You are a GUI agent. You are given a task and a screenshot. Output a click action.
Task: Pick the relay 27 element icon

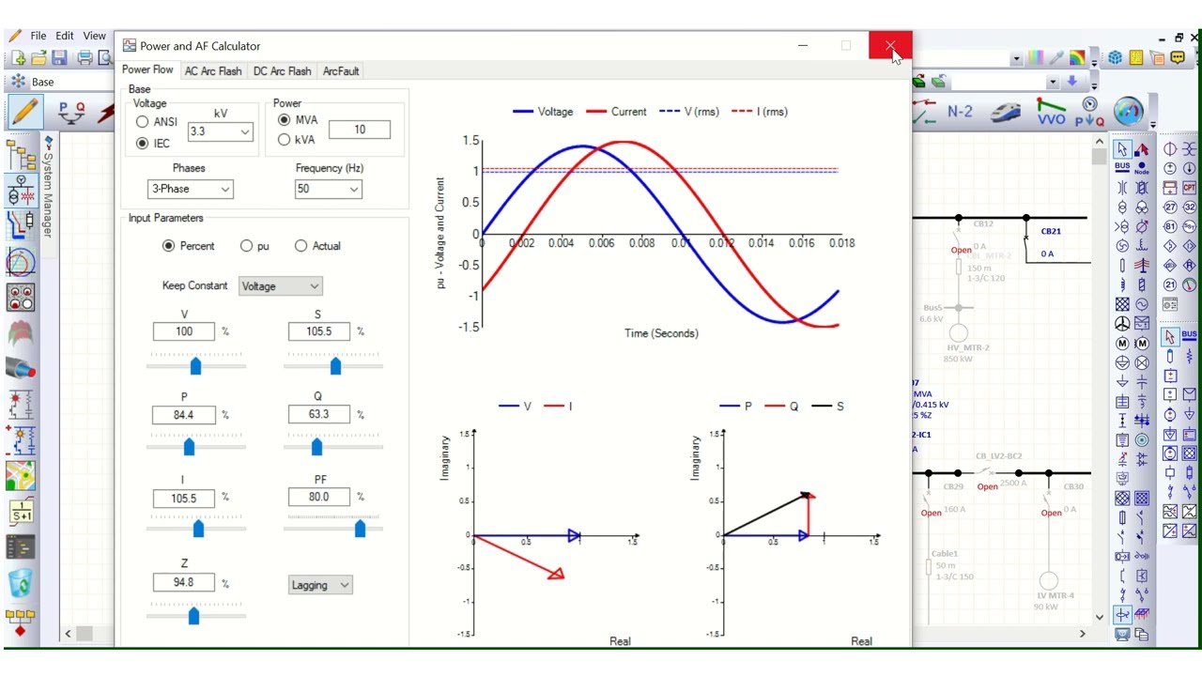1170,207
